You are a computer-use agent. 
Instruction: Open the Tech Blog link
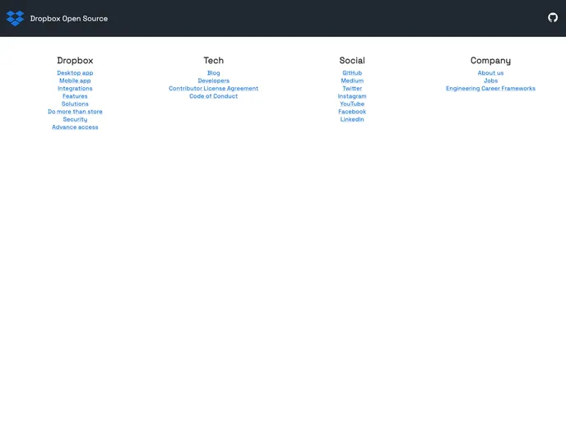click(214, 73)
